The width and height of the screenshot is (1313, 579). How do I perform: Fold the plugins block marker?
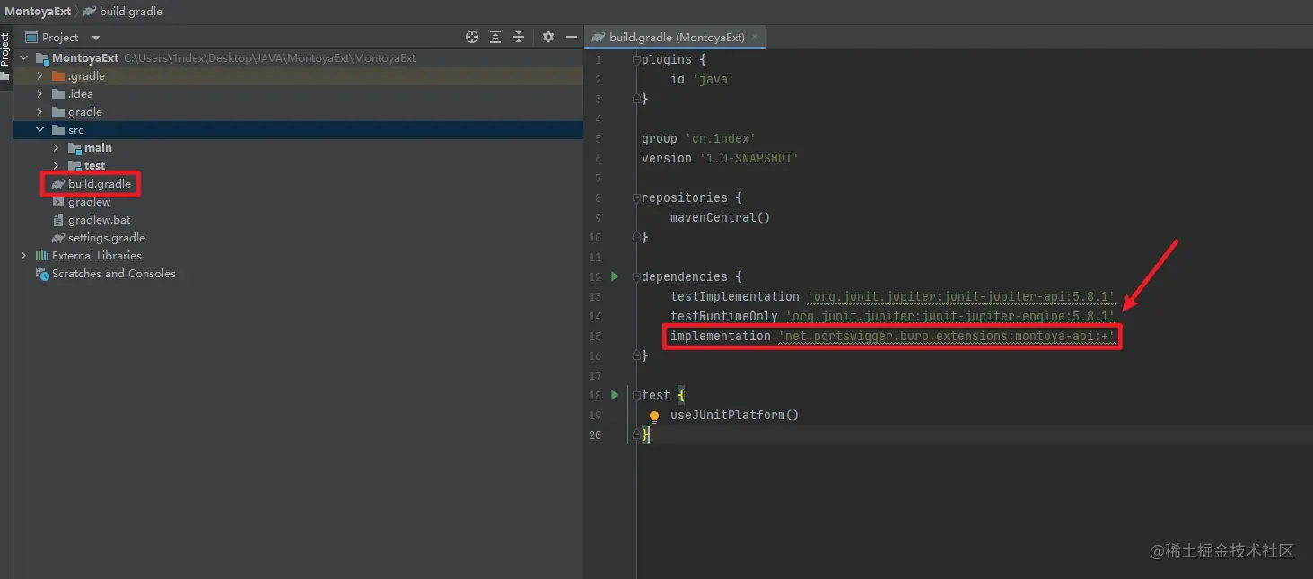[x=636, y=59]
